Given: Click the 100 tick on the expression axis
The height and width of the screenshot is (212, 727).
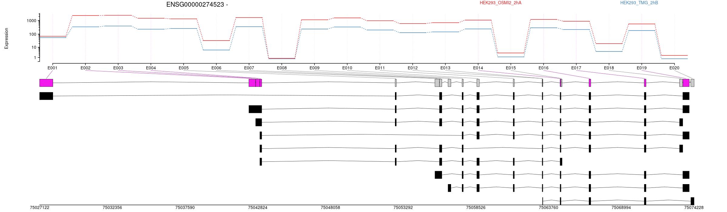Looking at the screenshot, I should tap(32, 34).
